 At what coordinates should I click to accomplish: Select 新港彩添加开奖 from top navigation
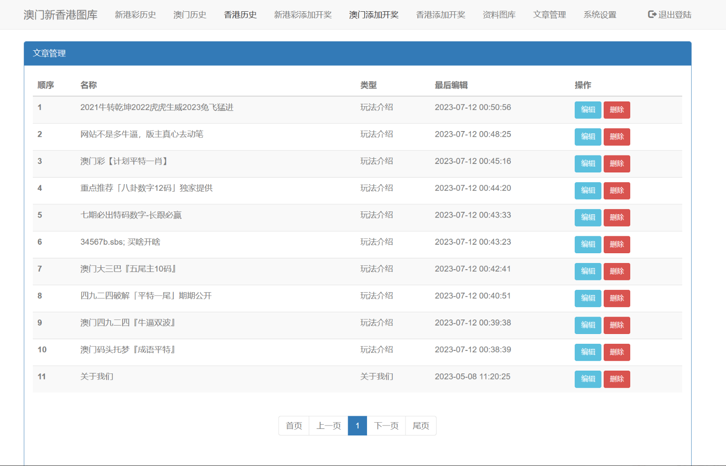[303, 15]
